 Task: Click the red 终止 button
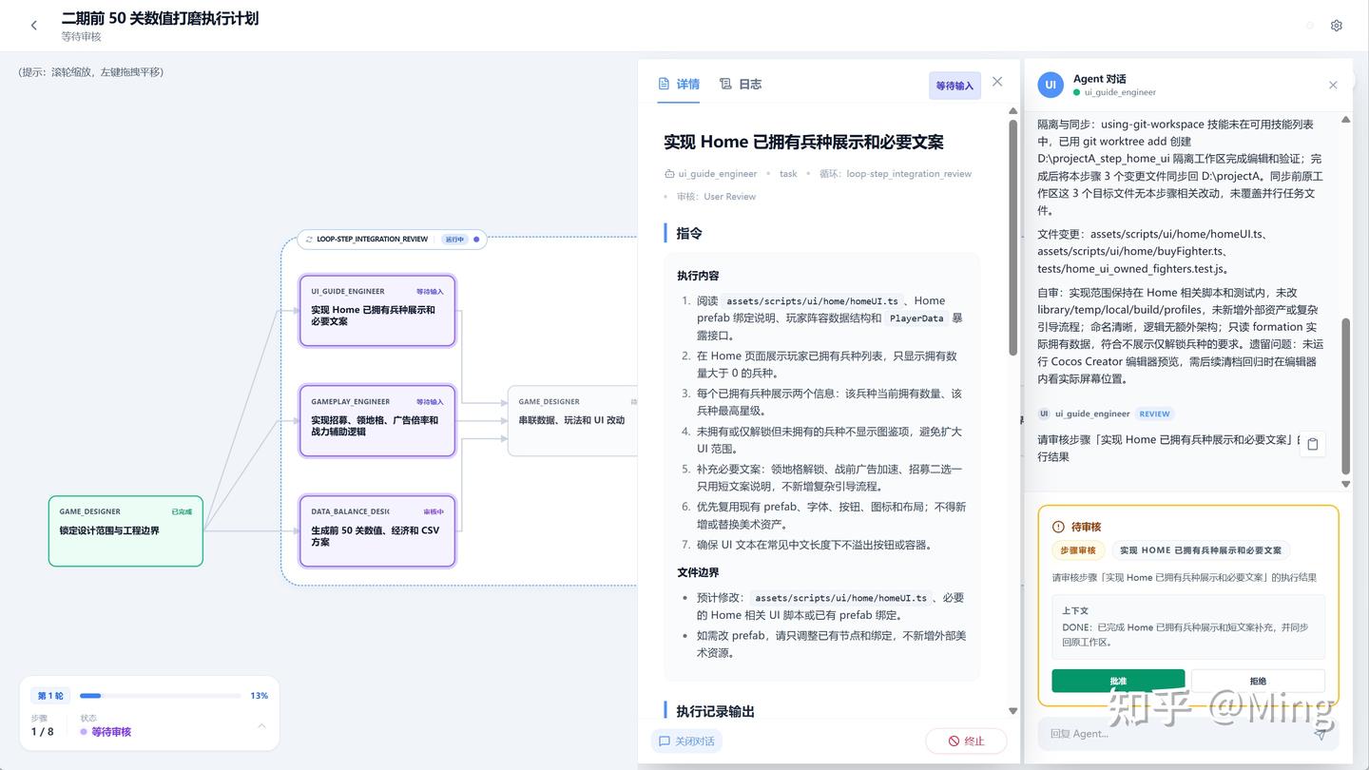[x=966, y=741]
